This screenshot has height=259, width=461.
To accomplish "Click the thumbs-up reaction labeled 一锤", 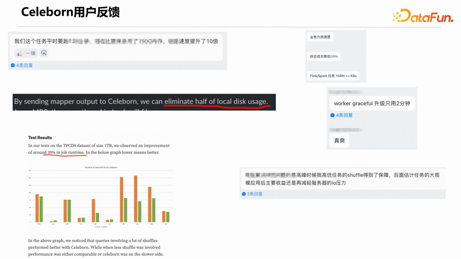I will pos(26,53).
